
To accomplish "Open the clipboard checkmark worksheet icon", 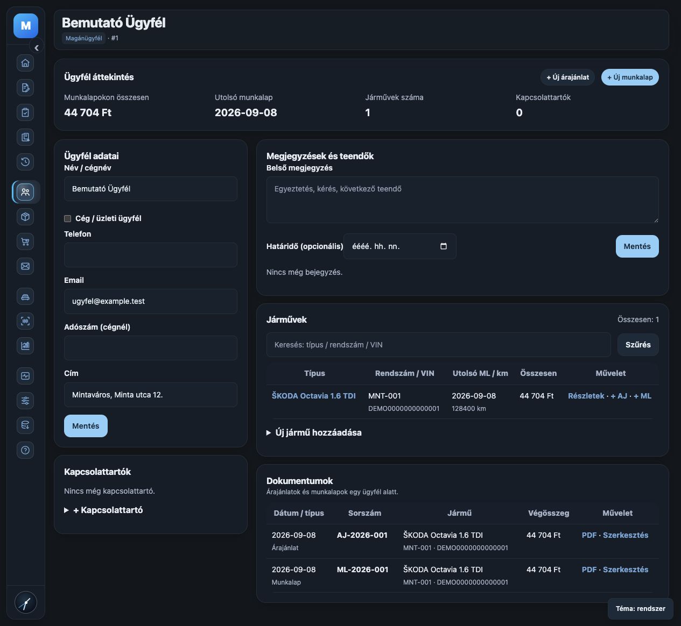I will point(25,112).
